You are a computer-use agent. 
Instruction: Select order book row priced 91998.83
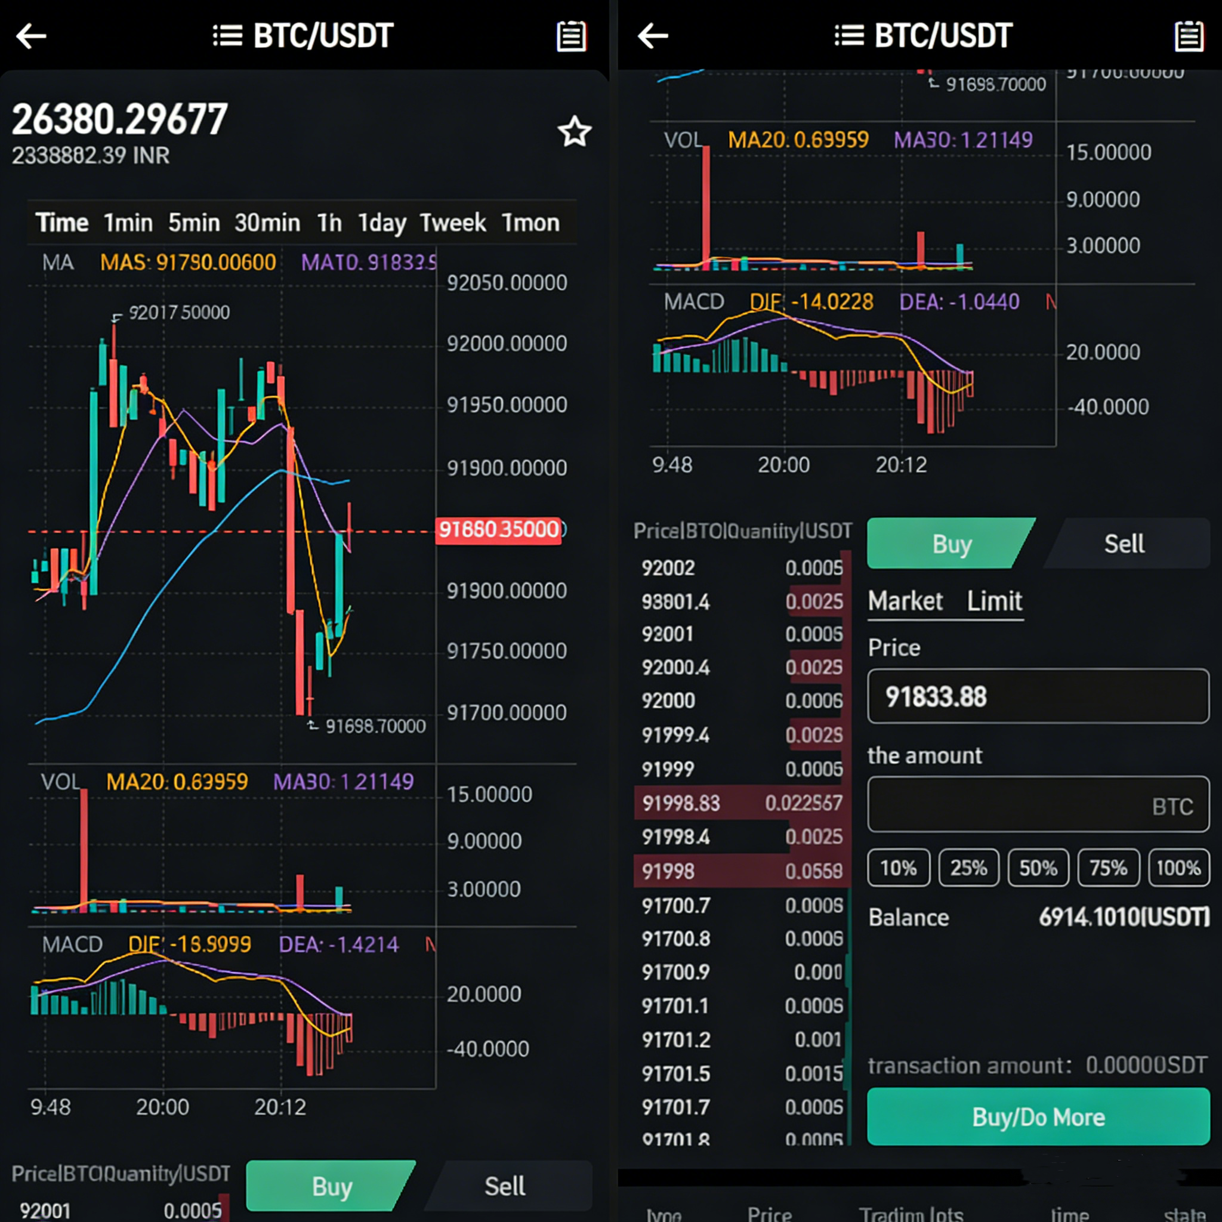point(741,803)
